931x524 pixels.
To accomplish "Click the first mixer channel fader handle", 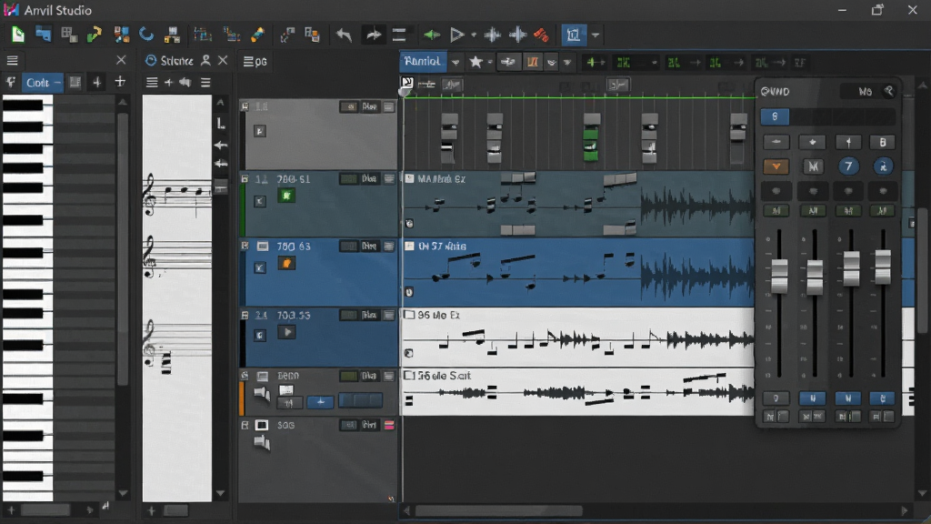I will (x=779, y=277).
